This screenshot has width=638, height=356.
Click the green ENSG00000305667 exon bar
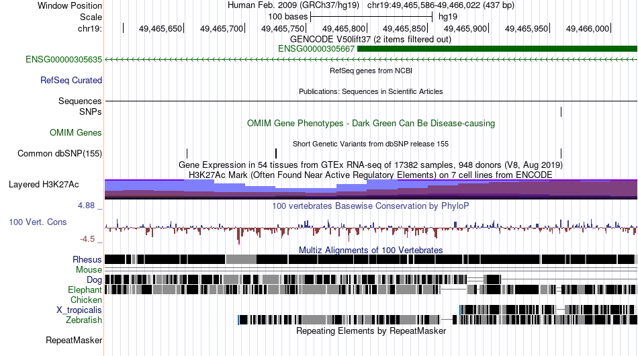pyautogui.click(x=497, y=49)
